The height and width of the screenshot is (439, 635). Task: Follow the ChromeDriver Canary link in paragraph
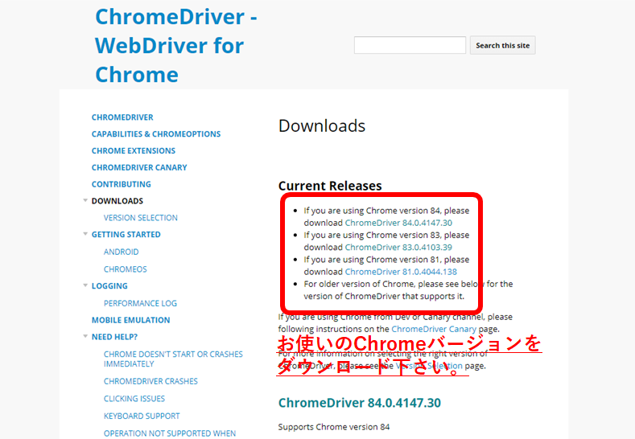(434, 329)
